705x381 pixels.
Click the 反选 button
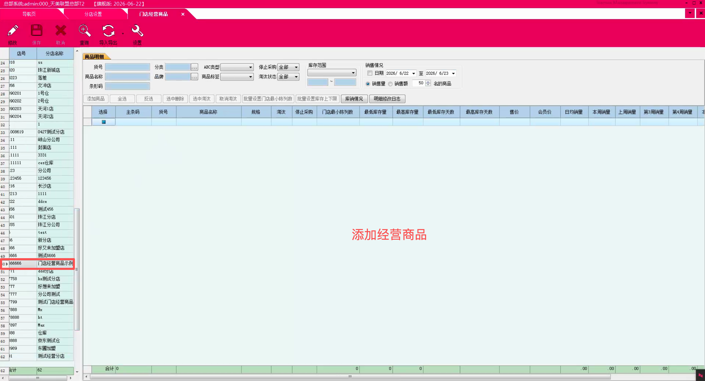[149, 99]
